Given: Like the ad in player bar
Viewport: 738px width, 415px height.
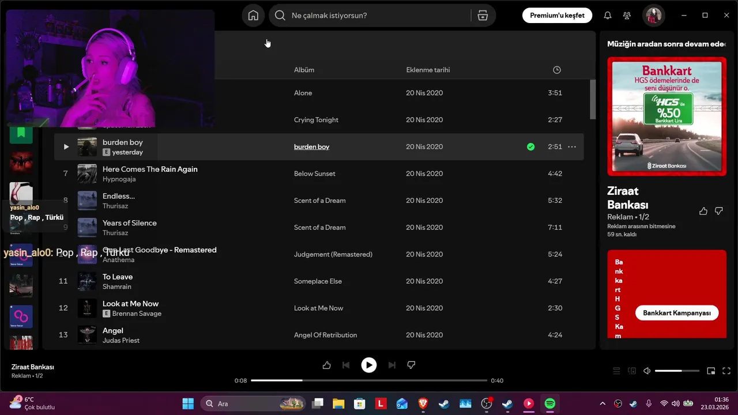Looking at the screenshot, I should coord(327,365).
